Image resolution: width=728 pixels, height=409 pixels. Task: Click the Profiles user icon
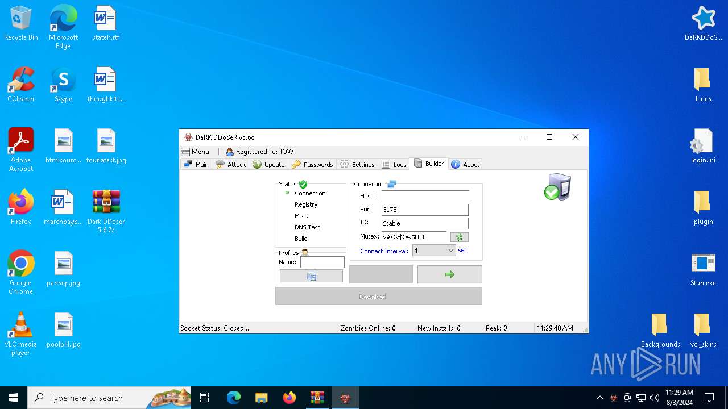click(305, 253)
